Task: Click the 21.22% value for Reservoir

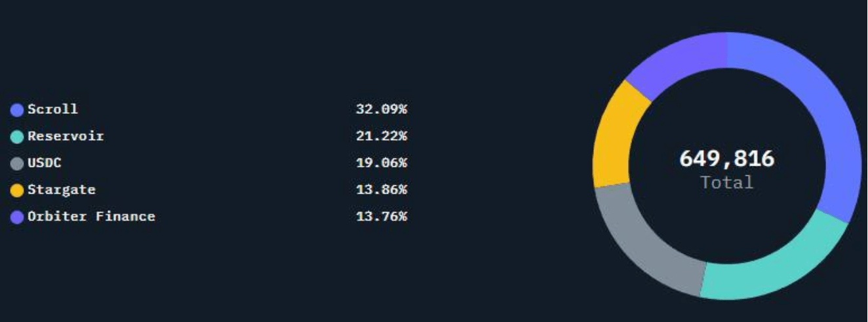Action: (382, 136)
